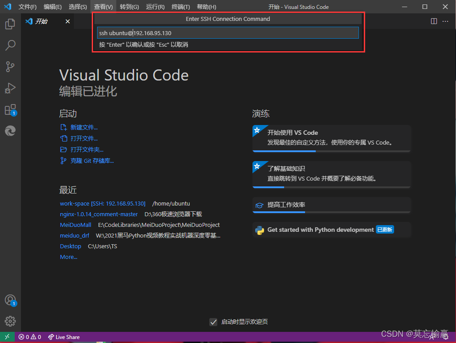456x343 pixels.
Task: Open the Edge browser tools icon
Action: (10, 131)
